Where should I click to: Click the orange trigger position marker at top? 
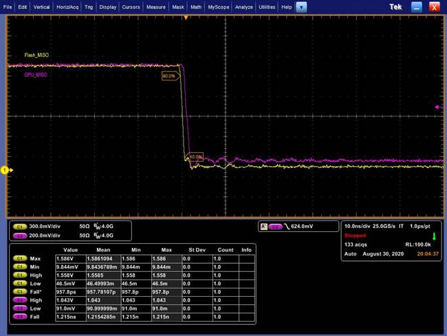pyautogui.click(x=184, y=17)
